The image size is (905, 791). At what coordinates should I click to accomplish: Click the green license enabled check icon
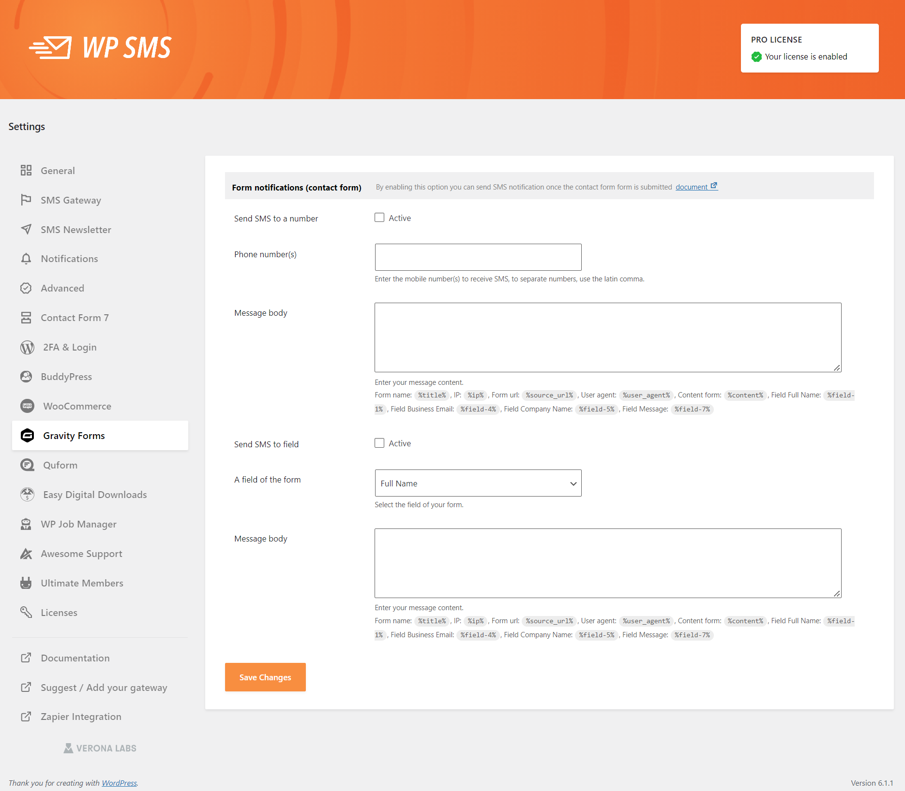coord(756,57)
